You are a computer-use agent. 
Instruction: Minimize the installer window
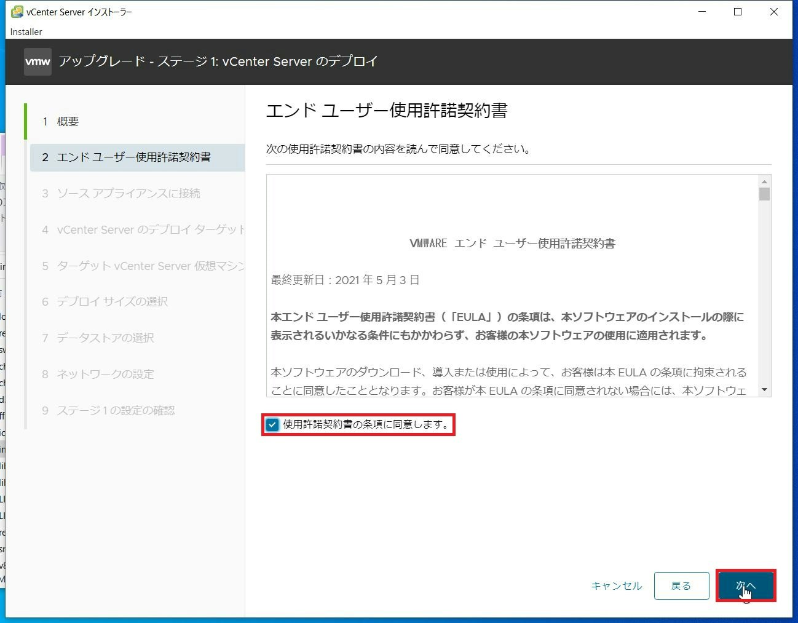click(702, 12)
